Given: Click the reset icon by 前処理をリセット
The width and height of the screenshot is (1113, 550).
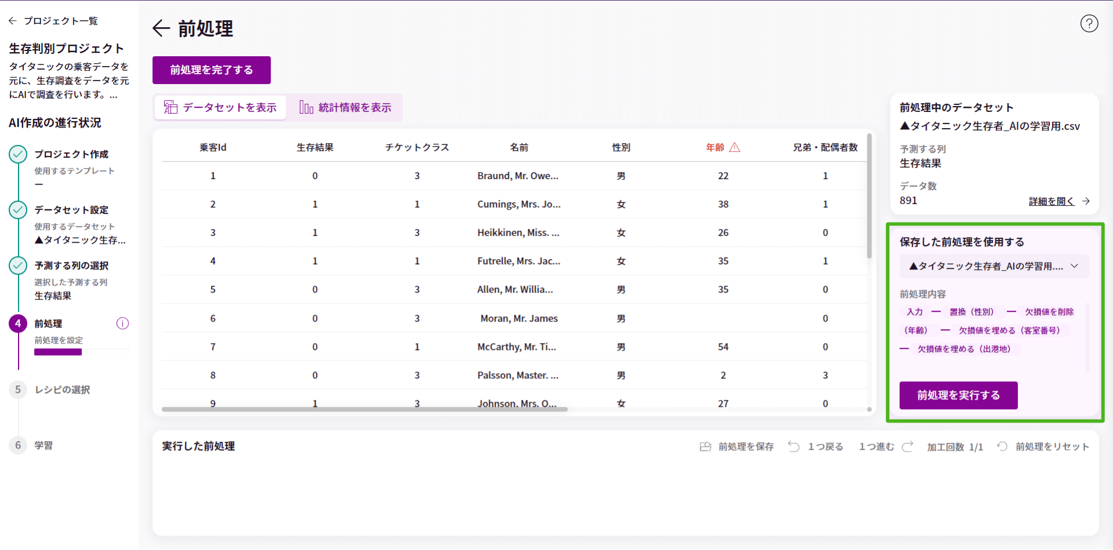Looking at the screenshot, I should 1002,446.
